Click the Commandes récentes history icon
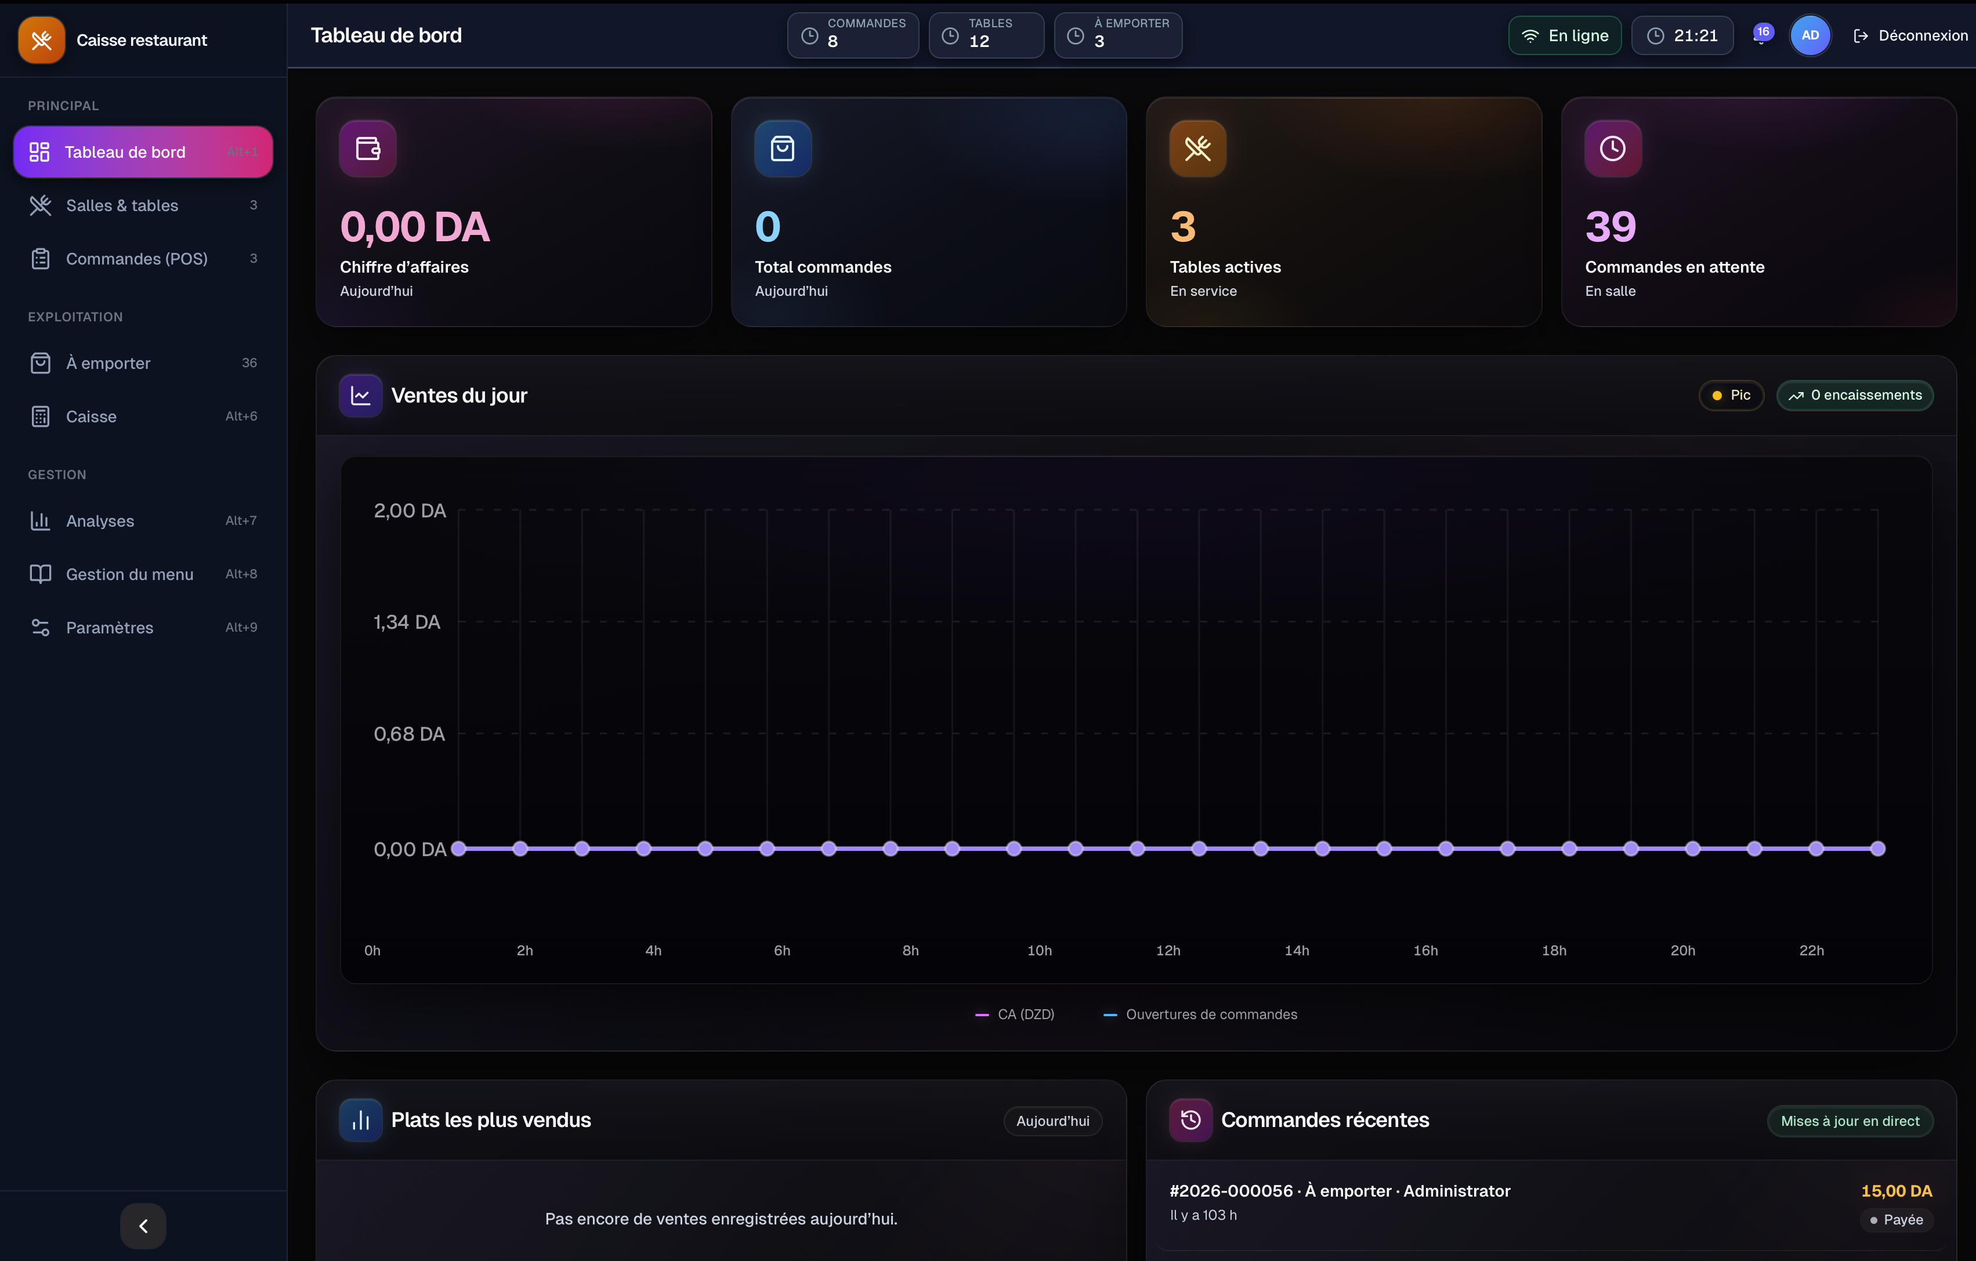Image resolution: width=1976 pixels, height=1261 pixels. 1190,1120
